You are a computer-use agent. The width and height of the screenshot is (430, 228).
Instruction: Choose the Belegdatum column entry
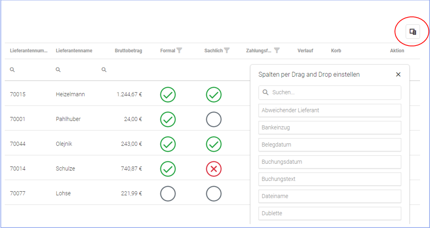(x=330, y=145)
